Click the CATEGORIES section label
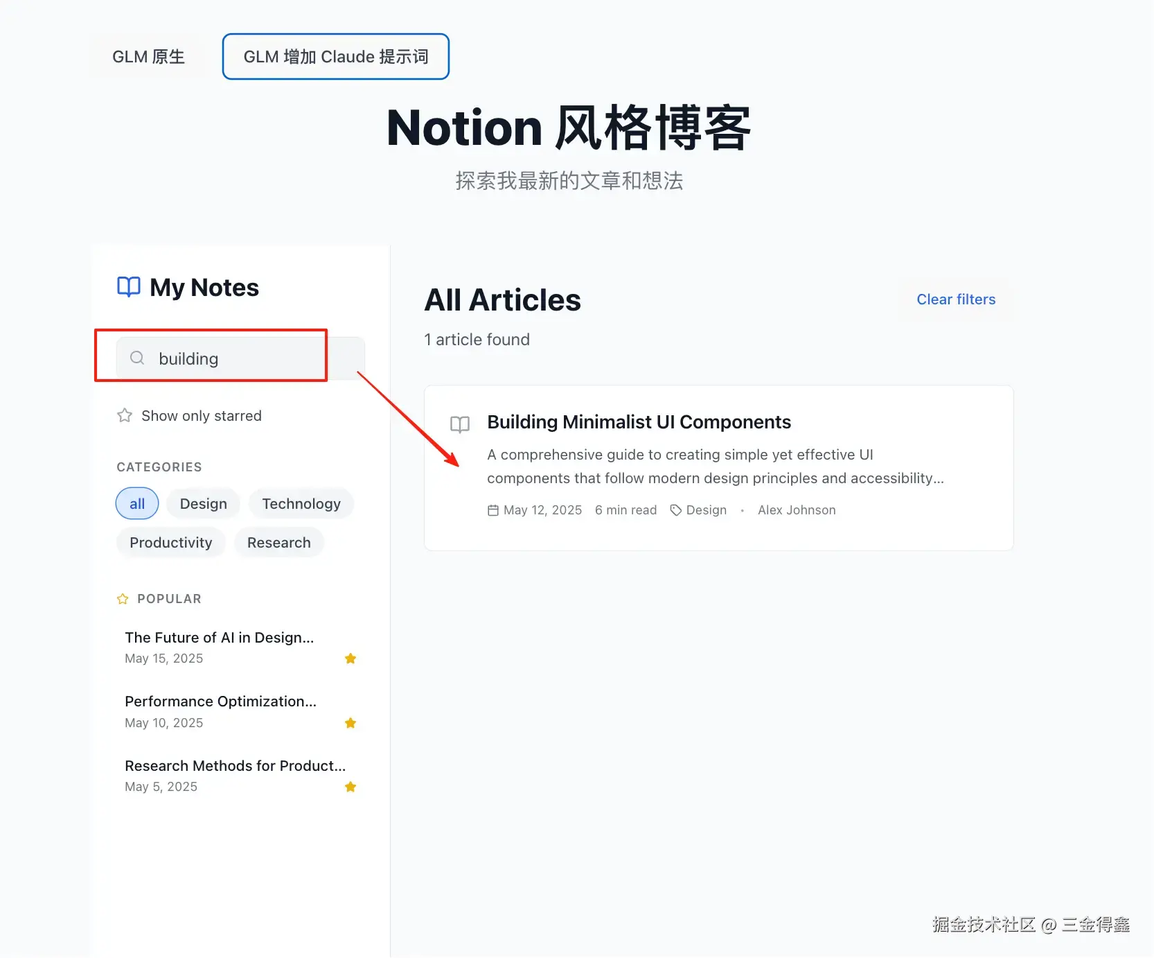Image resolution: width=1154 pixels, height=958 pixels. [159, 467]
